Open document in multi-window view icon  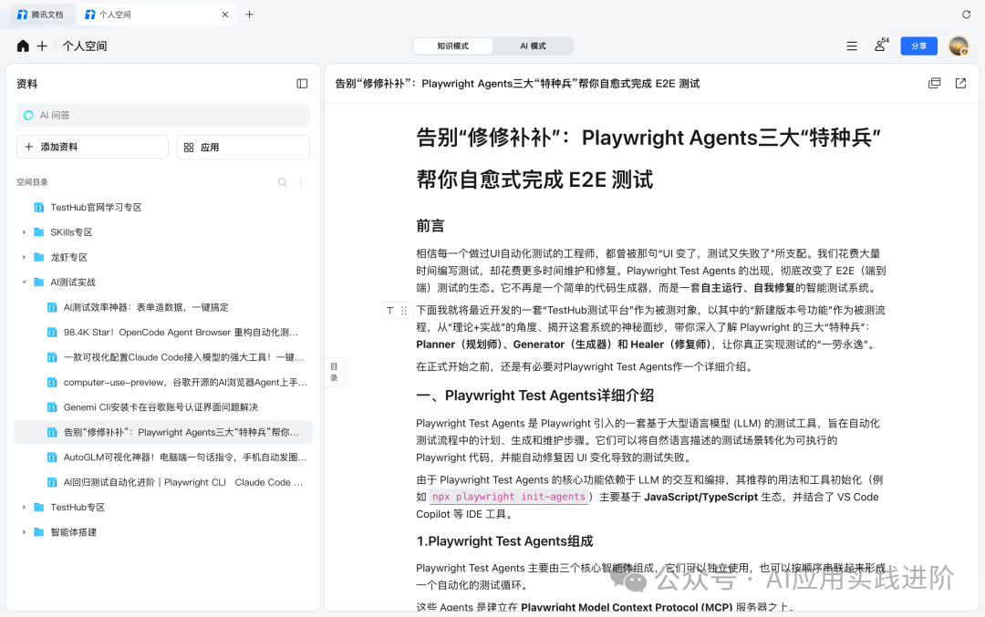pos(935,83)
